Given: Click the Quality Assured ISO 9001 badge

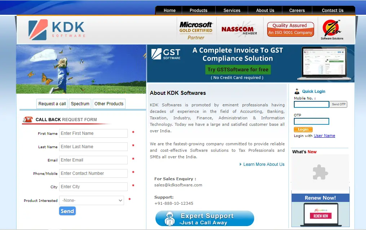Looking at the screenshot, I should (x=290, y=29).
